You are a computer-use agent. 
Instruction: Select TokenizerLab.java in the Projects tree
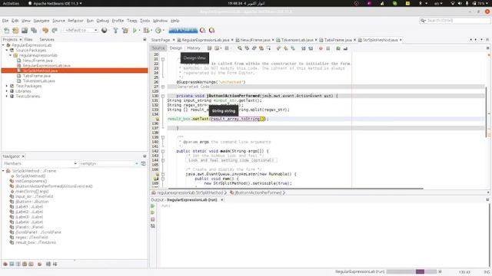point(39,80)
